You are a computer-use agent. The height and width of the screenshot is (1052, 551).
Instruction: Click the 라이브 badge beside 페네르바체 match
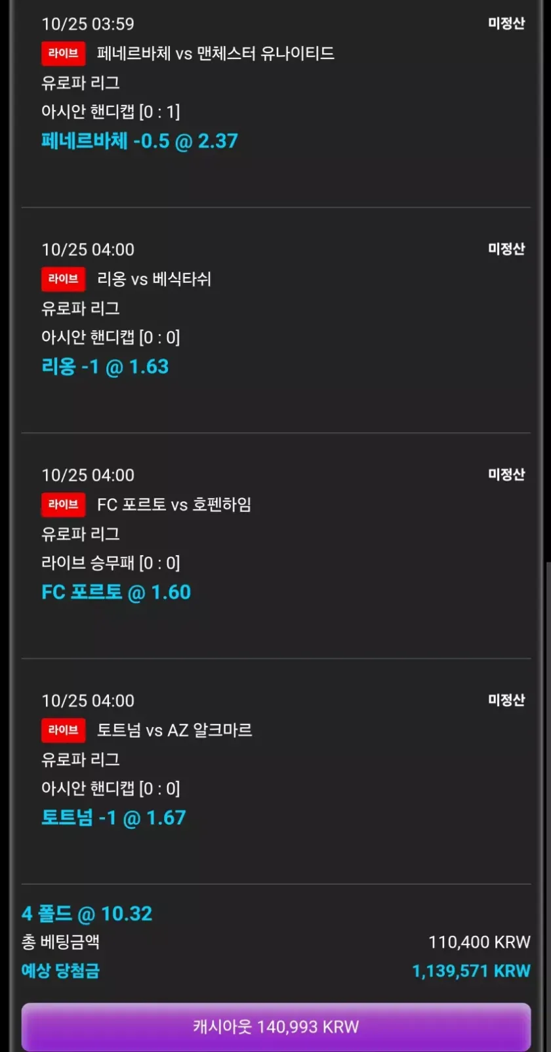[x=63, y=53]
